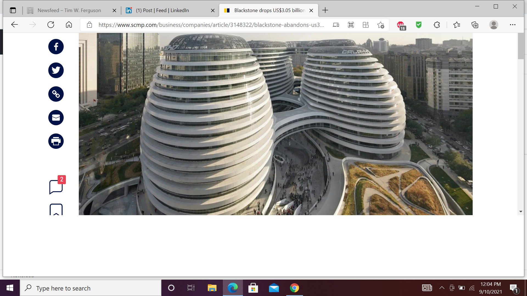Switch to Newsfeed Tim W. Ferguson tab
Image resolution: width=527 pixels, height=296 pixels.
(x=69, y=10)
